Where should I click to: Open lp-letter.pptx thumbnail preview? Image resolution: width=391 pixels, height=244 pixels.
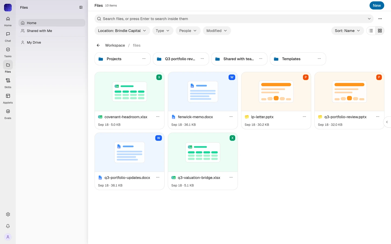[x=276, y=92]
